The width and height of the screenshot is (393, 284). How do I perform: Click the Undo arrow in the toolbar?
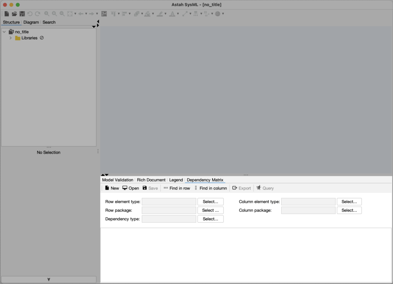click(30, 13)
